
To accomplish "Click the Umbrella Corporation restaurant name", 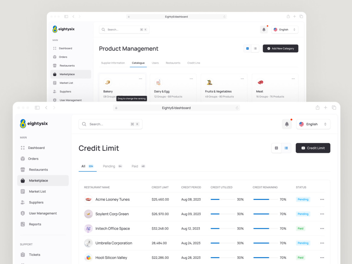I will pos(114,243).
